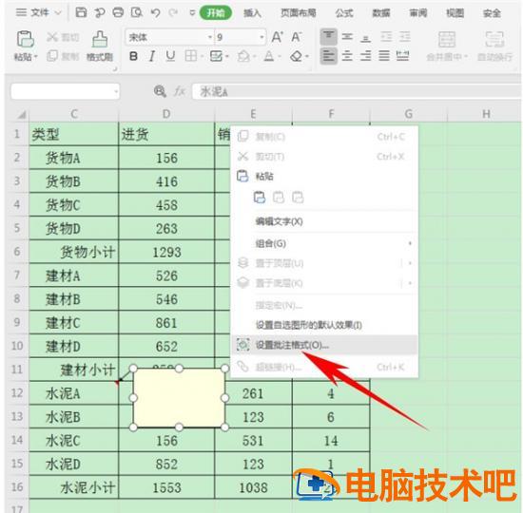Click the magnifier icon beside the formula bar
This screenshot has width=523, height=513.
pyautogui.click(x=160, y=91)
